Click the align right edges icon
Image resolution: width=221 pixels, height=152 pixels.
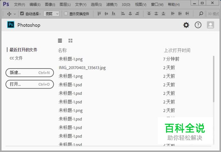137,13
